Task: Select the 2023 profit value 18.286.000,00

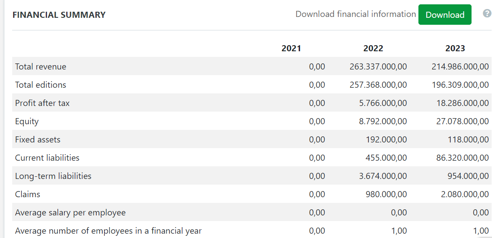Action: 462,103
